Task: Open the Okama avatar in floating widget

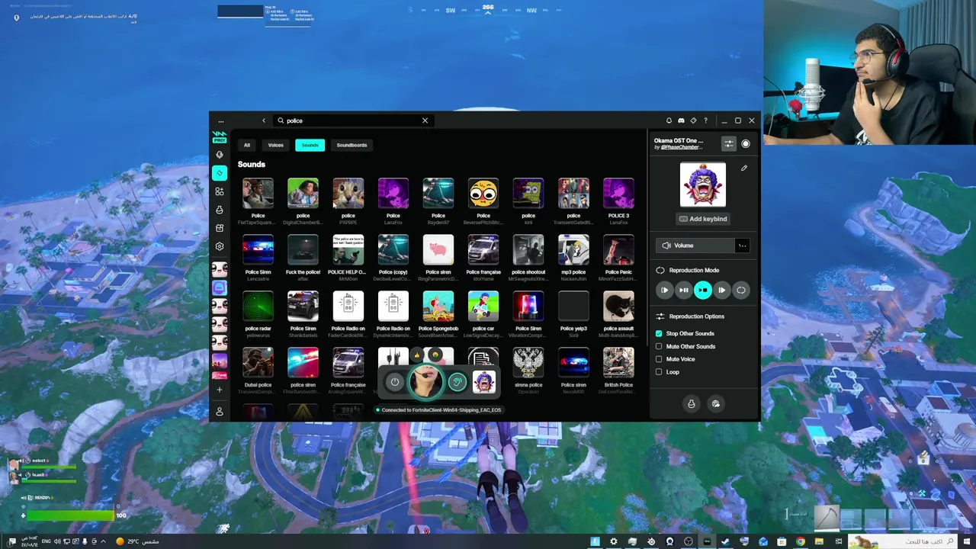Action: (483, 382)
